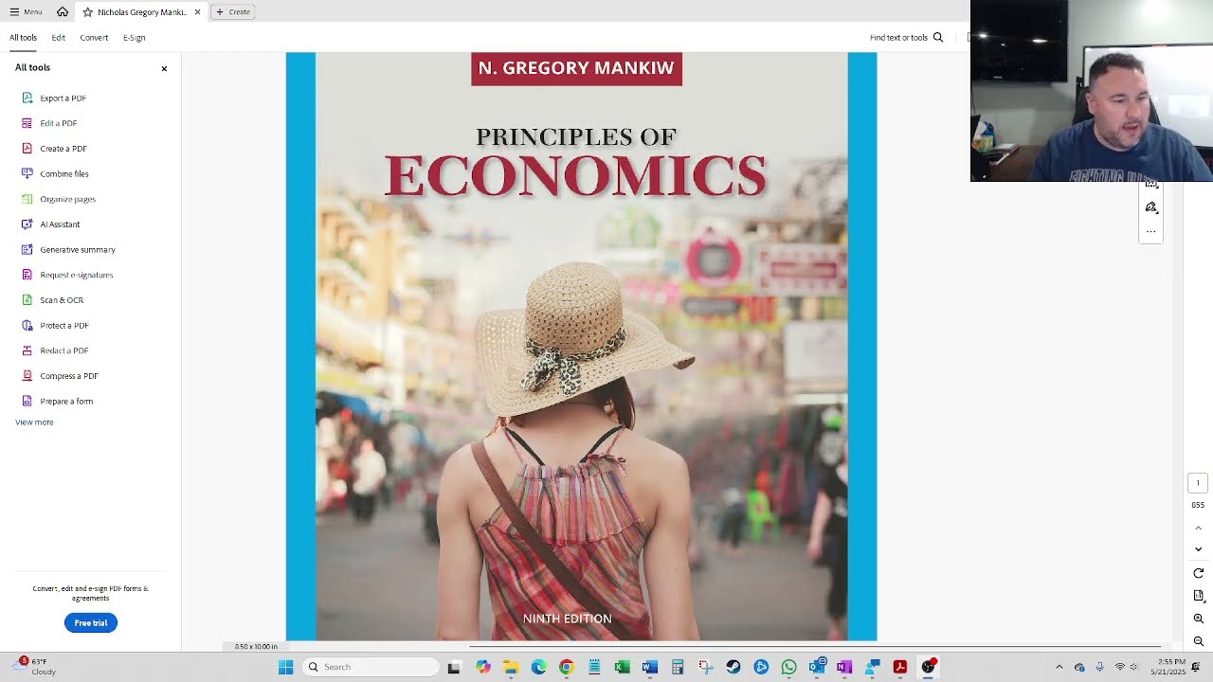This screenshot has width=1213, height=682.
Task: Open Excel from the taskbar
Action: pyautogui.click(x=622, y=667)
